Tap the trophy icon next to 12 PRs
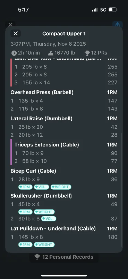The width and height of the screenshot is (128, 279). 87,53
